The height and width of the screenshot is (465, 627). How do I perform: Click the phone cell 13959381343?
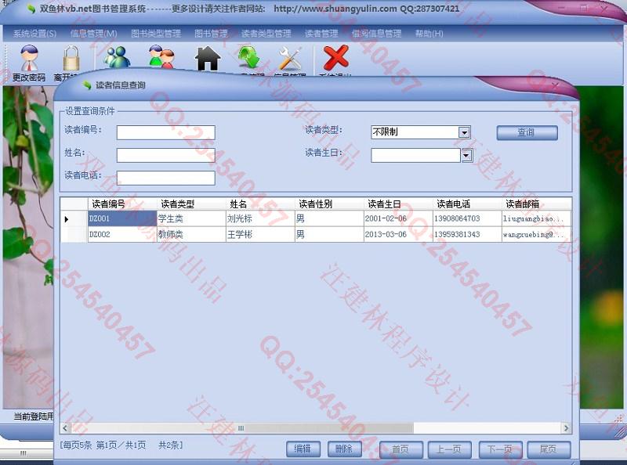467,235
